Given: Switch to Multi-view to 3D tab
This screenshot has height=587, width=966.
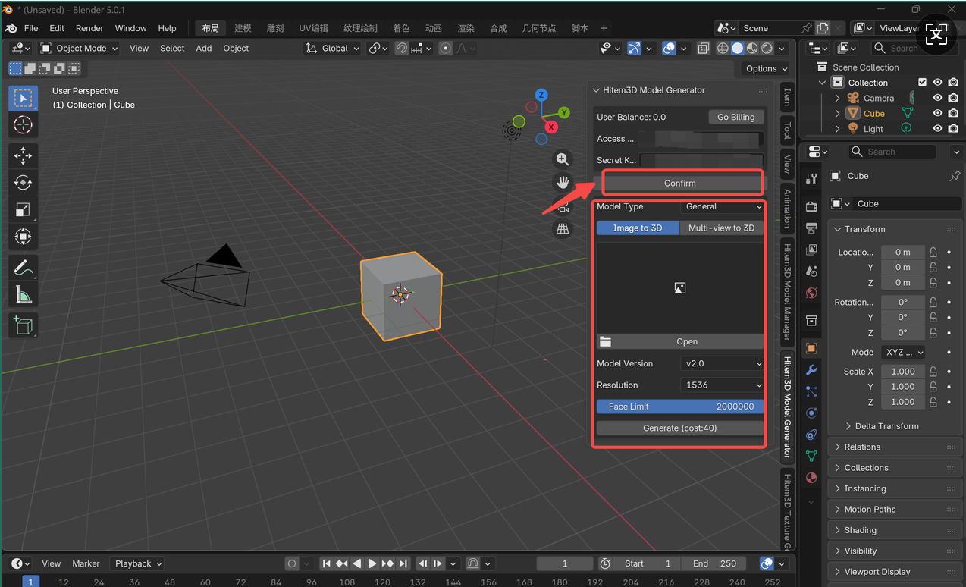Looking at the screenshot, I should coord(721,228).
